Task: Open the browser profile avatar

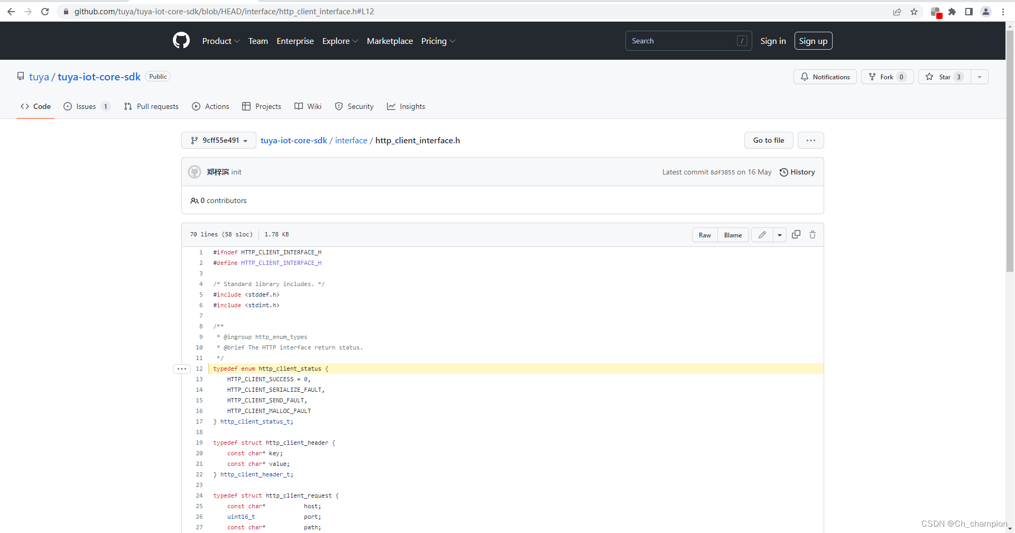Action: [986, 12]
